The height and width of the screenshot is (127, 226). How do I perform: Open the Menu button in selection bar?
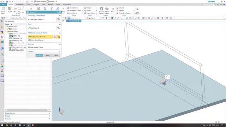tap(5, 18)
